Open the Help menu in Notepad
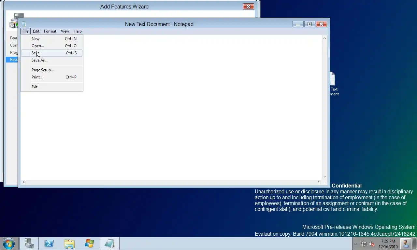This screenshot has width=417, height=250. point(78,31)
